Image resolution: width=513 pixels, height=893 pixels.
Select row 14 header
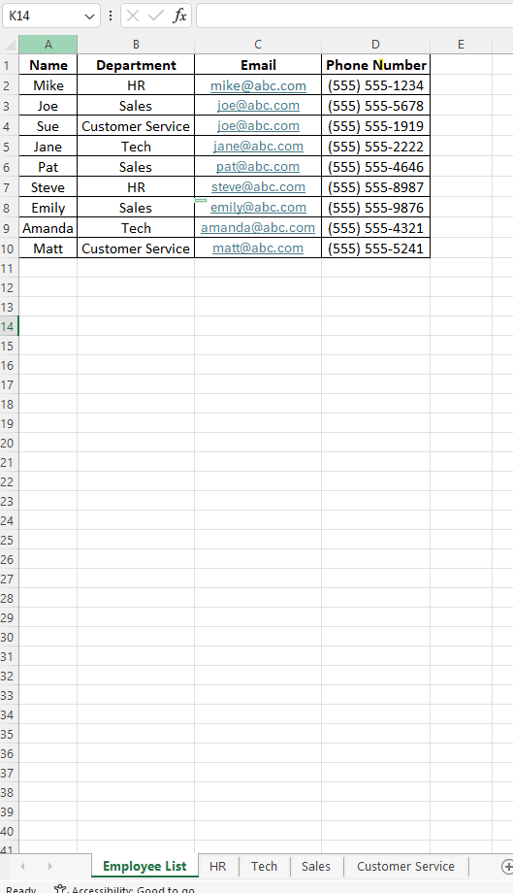point(9,326)
